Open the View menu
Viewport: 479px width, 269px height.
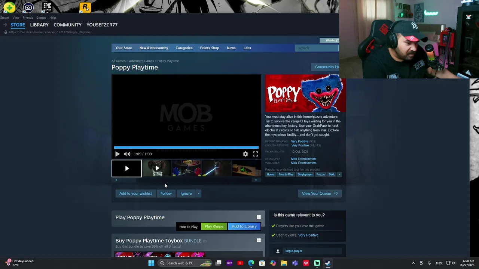(16, 18)
